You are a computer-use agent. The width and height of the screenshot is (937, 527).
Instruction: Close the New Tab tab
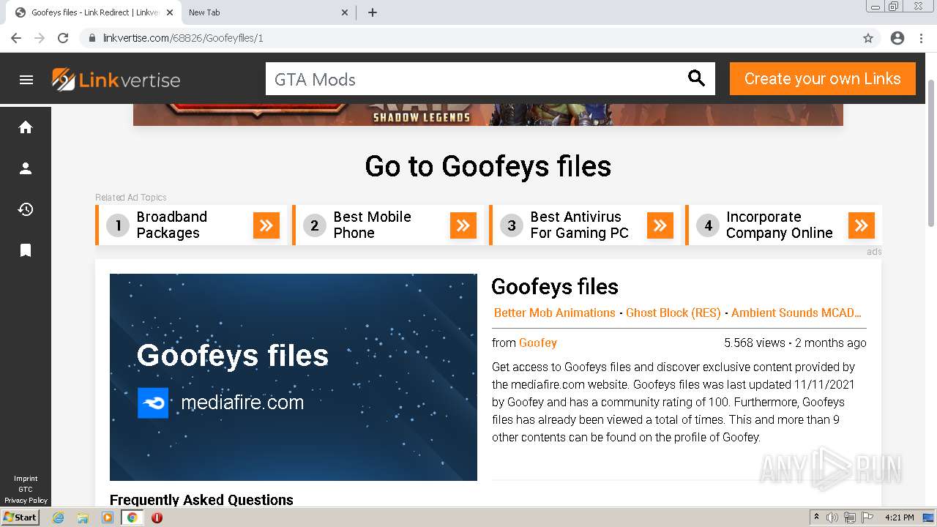tap(345, 12)
